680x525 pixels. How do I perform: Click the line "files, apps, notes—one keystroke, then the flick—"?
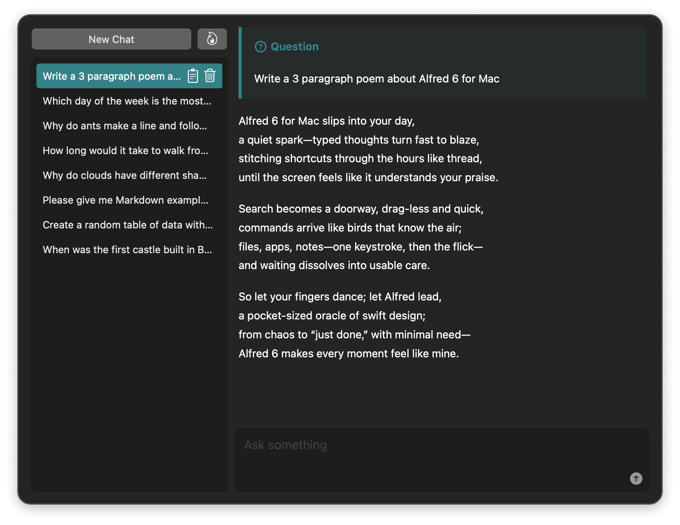tap(361, 247)
